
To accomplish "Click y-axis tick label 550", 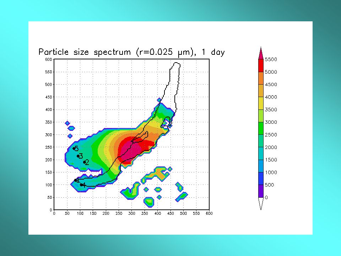I will click(x=49, y=72).
